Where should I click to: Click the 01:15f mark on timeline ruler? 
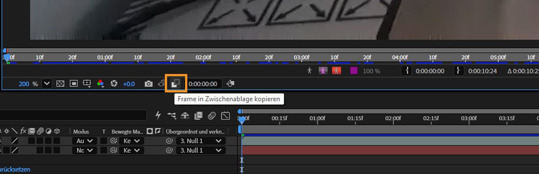click(355, 118)
